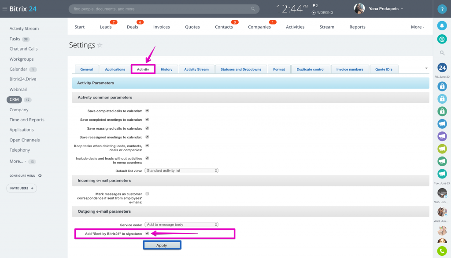Open the purple megaphone announcement icon
Image resolution: width=451 pixels, height=258 pixels.
(442, 136)
